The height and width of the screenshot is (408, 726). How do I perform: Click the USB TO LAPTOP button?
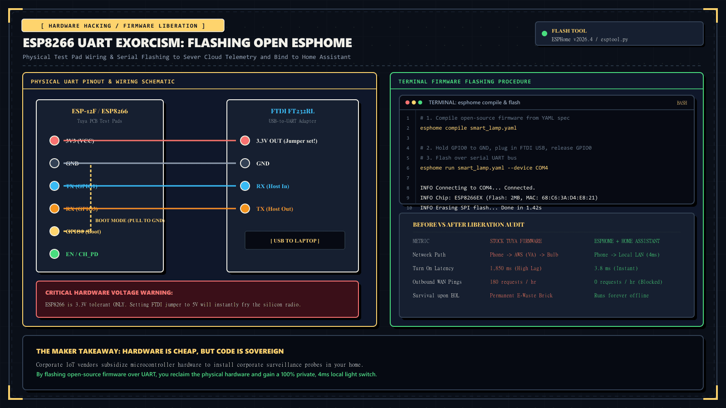(x=295, y=240)
